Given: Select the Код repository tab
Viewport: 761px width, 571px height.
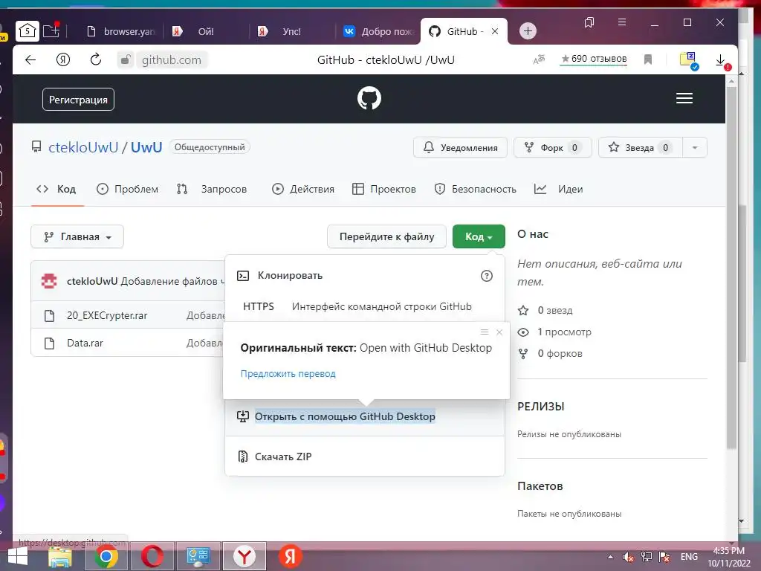Looking at the screenshot, I should [x=56, y=190].
